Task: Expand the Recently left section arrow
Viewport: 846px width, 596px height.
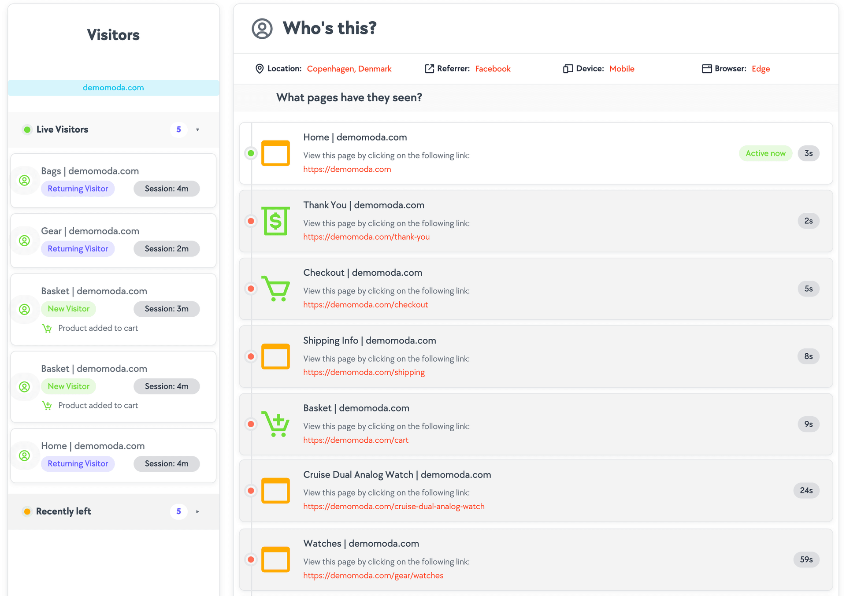Action: 197,512
